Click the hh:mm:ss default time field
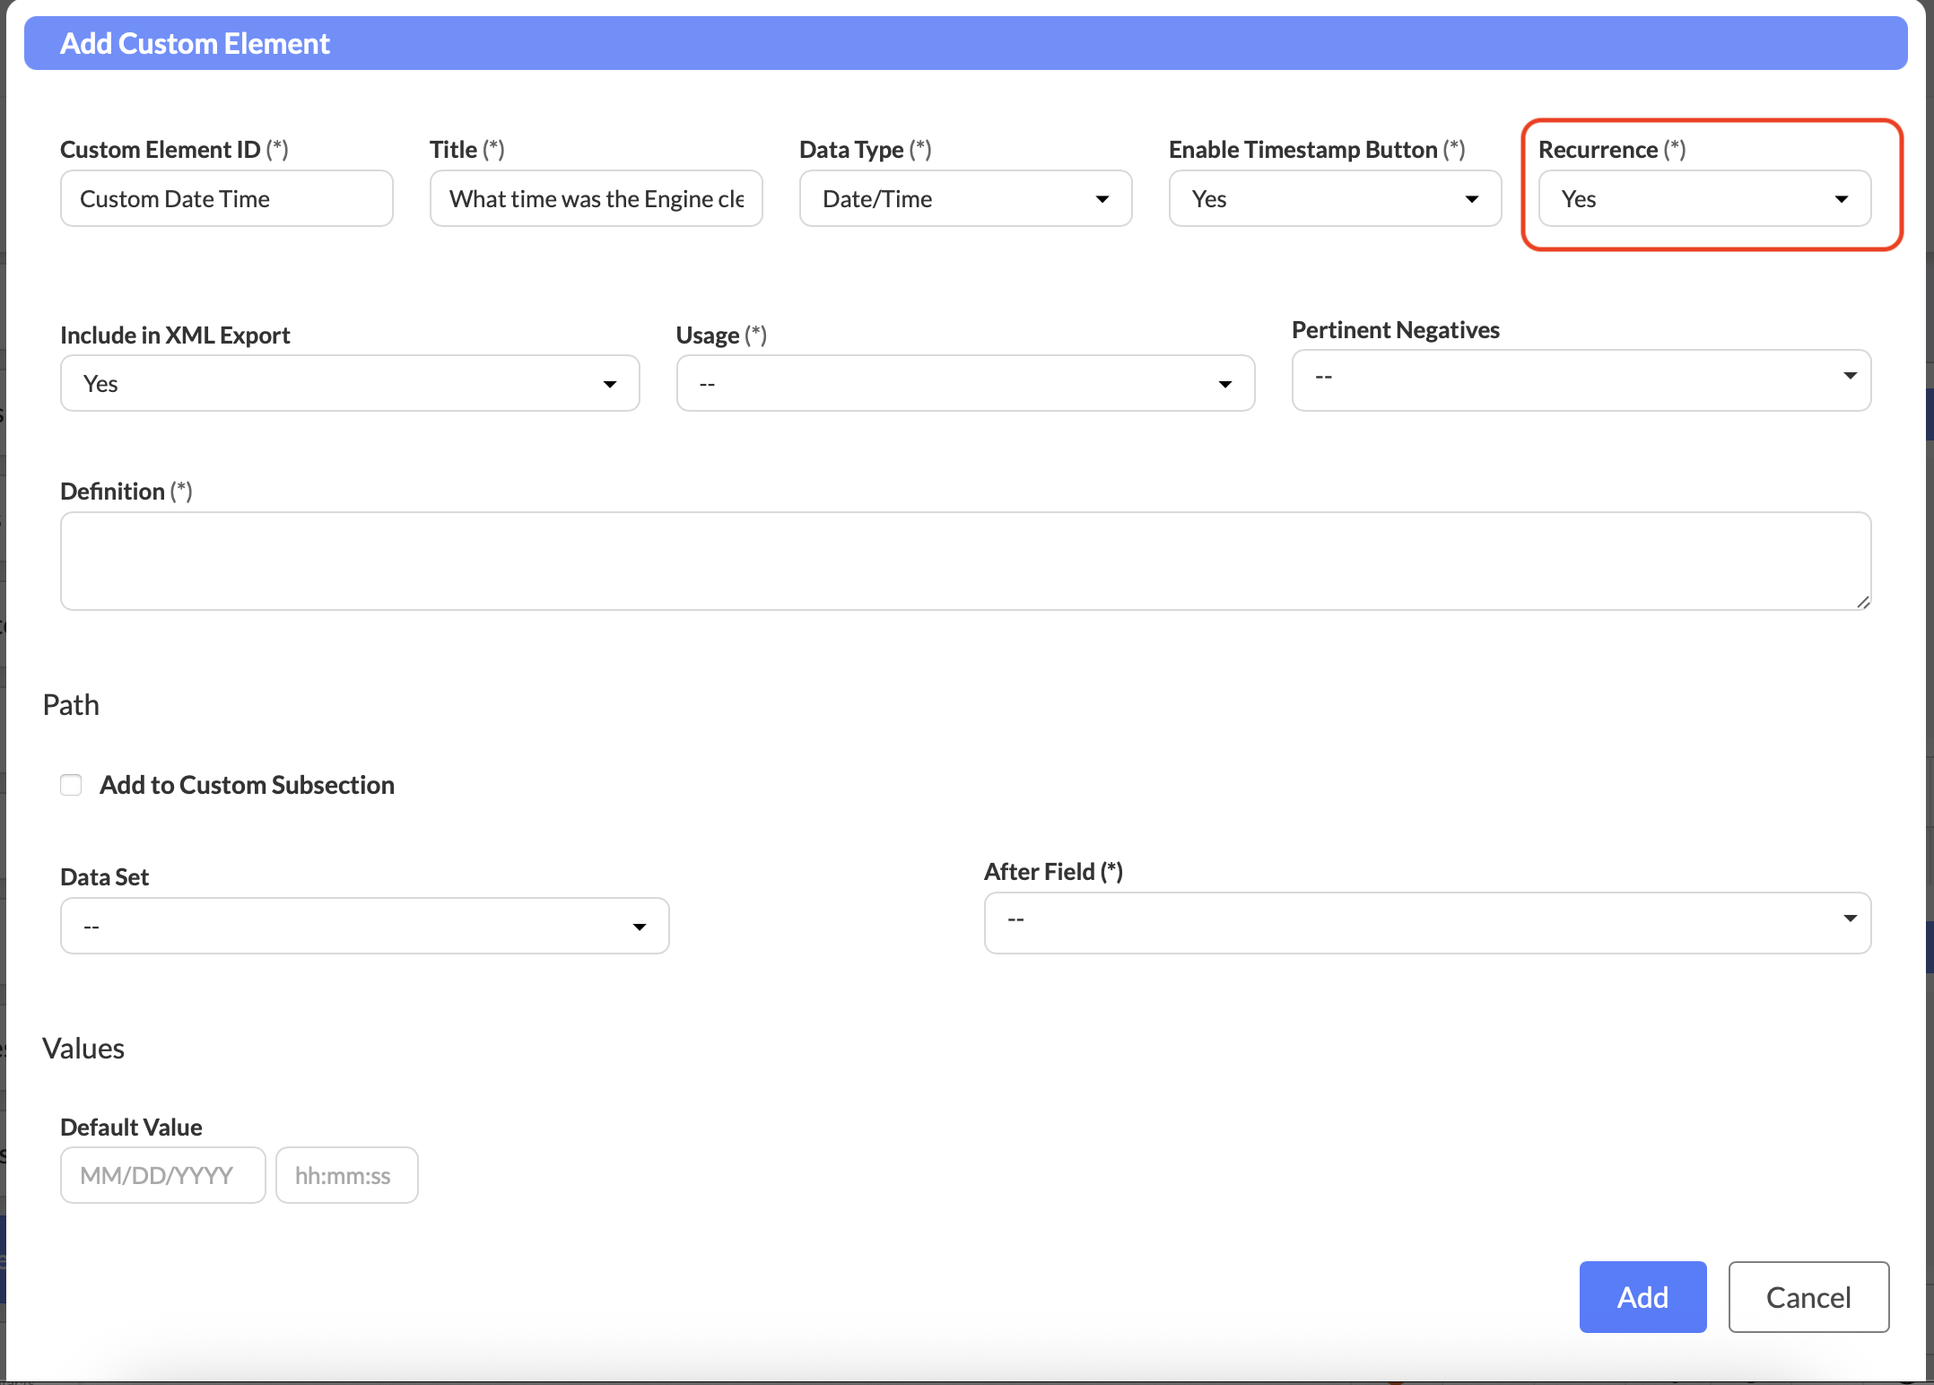The image size is (1934, 1385). 346,1175
